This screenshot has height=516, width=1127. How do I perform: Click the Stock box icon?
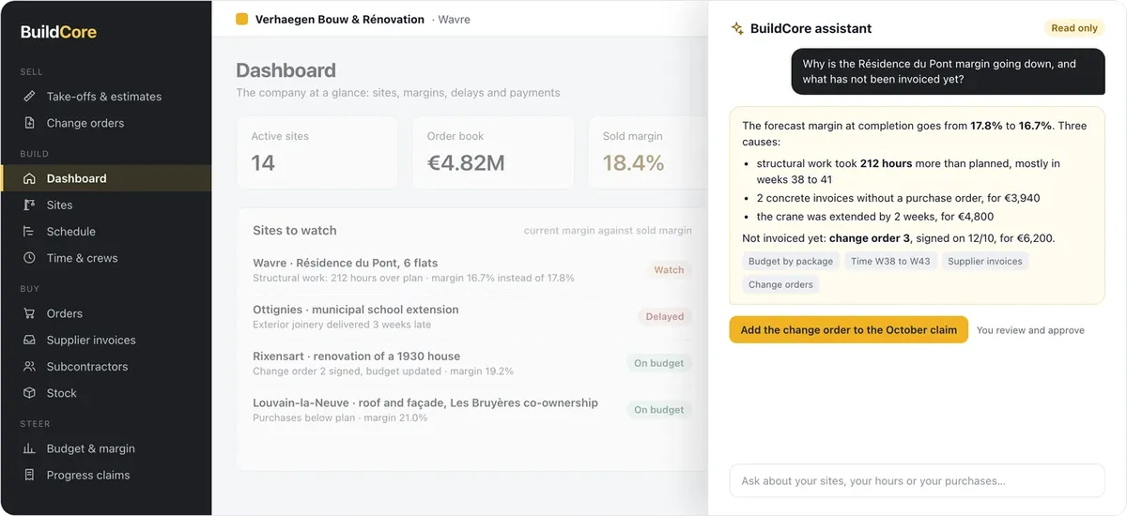(29, 393)
